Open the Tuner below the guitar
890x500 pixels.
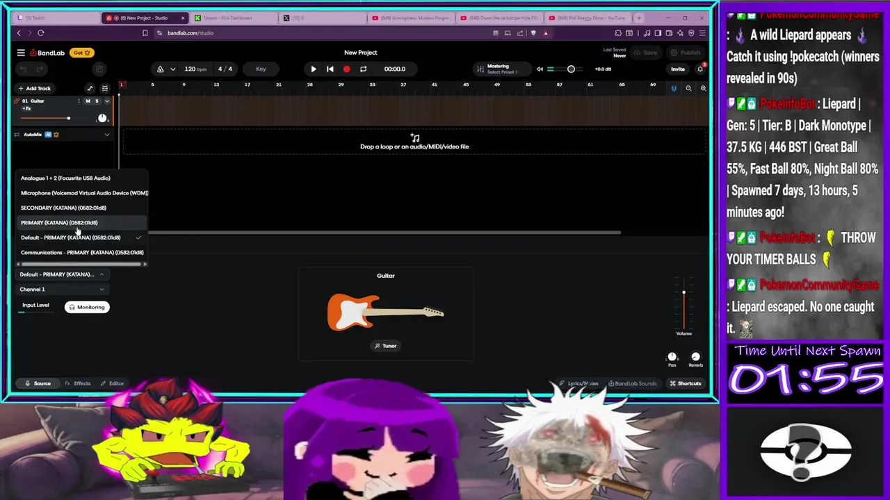386,346
